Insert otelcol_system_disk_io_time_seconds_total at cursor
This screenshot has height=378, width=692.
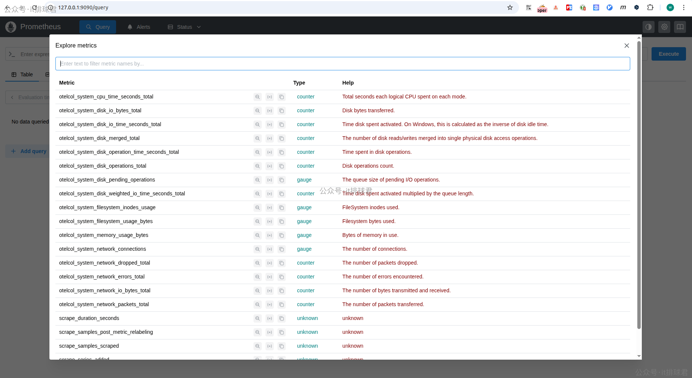270,125
